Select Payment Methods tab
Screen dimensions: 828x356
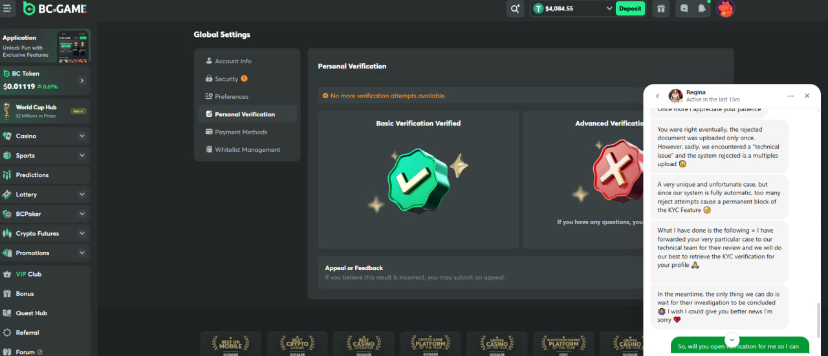247,132
